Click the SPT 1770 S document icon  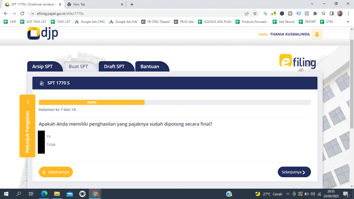[41, 83]
